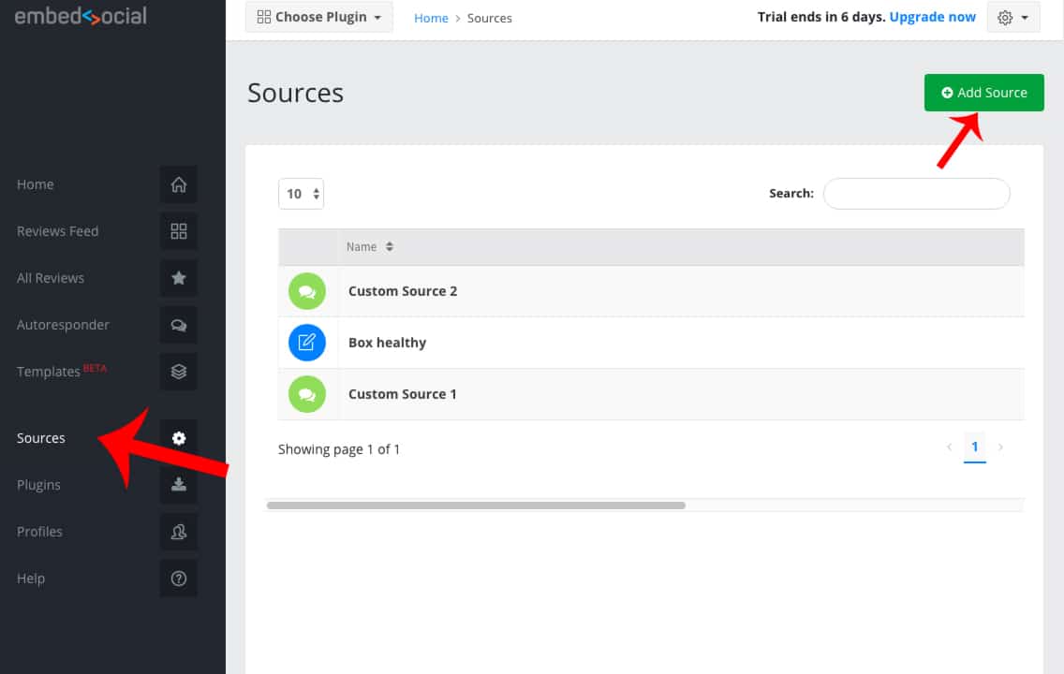
Task: Click the next page arrow
Action: (x=1000, y=447)
